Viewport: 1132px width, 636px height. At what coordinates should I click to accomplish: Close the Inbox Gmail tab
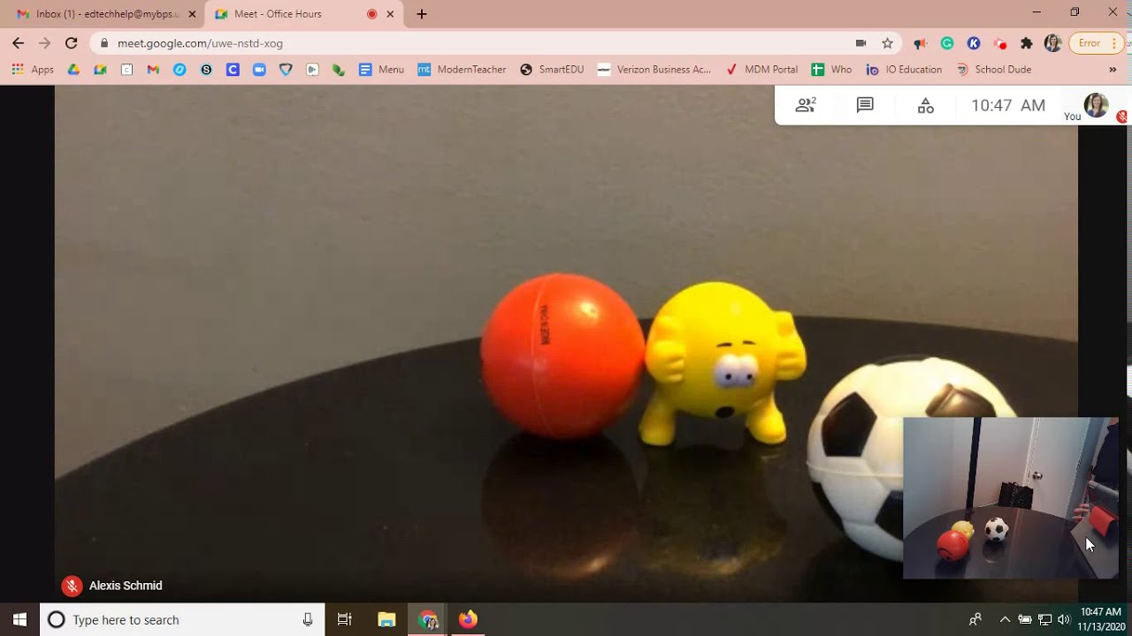coord(192,14)
